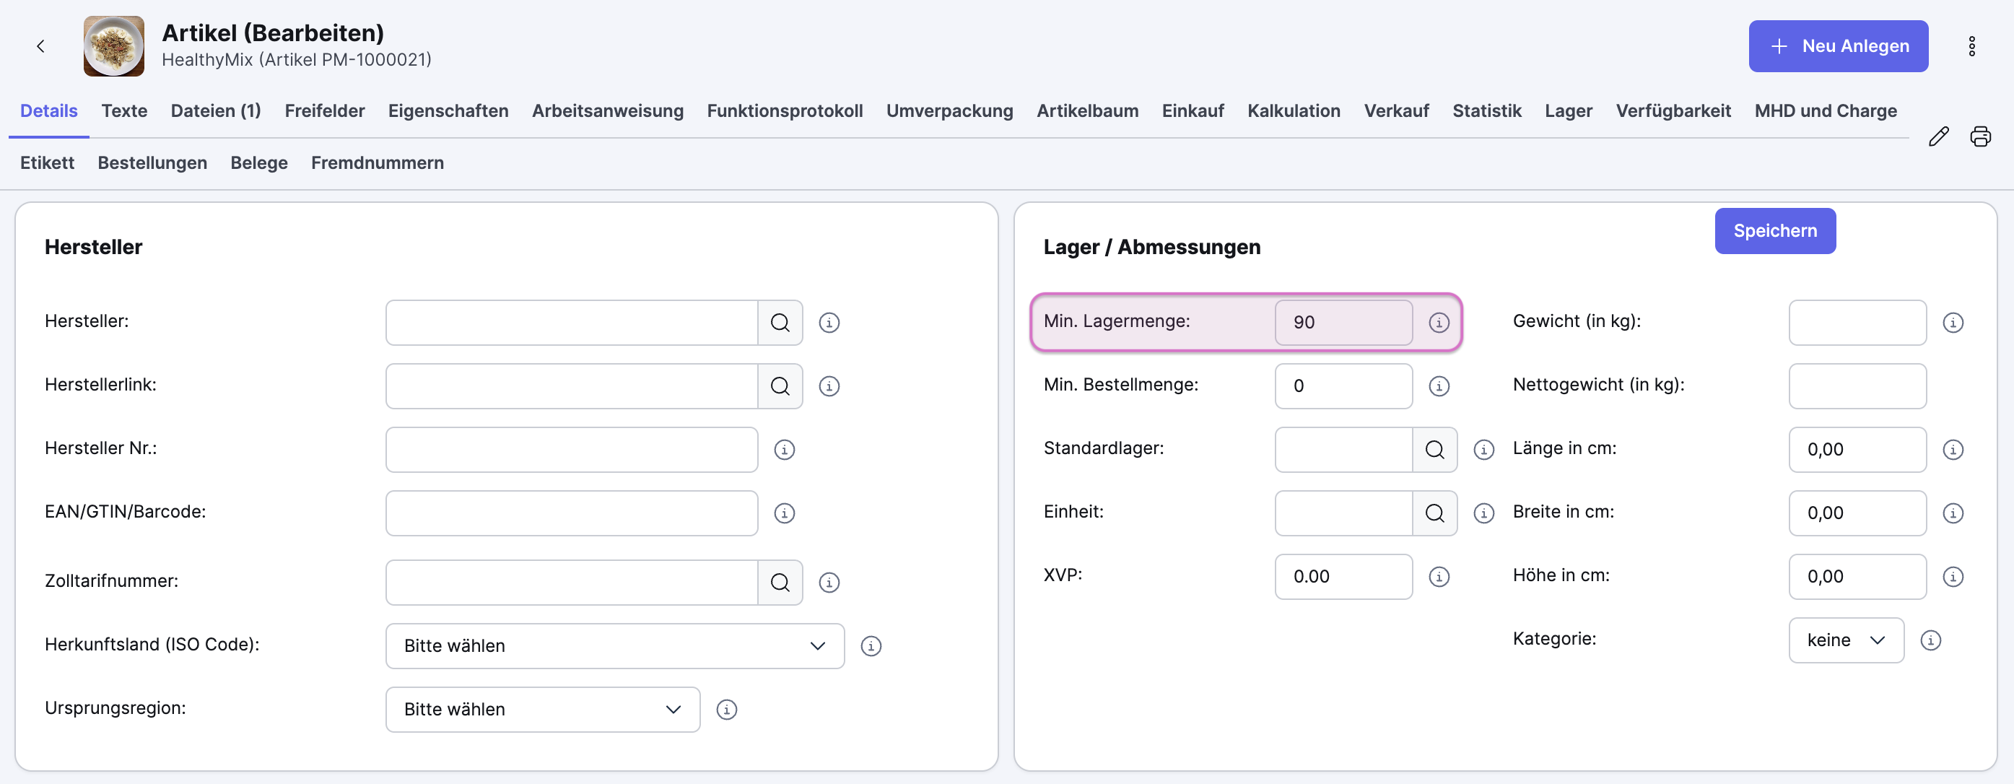Click the printer icon

[1979, 136]
